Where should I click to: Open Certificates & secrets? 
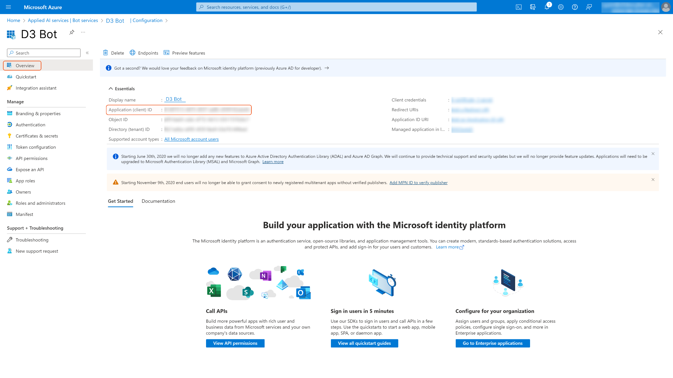coord(37,136)
